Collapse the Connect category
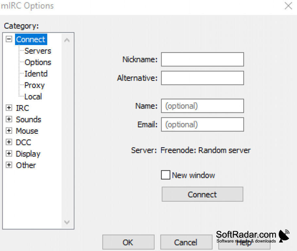This screenshot has height=251, width=297. 9,39
